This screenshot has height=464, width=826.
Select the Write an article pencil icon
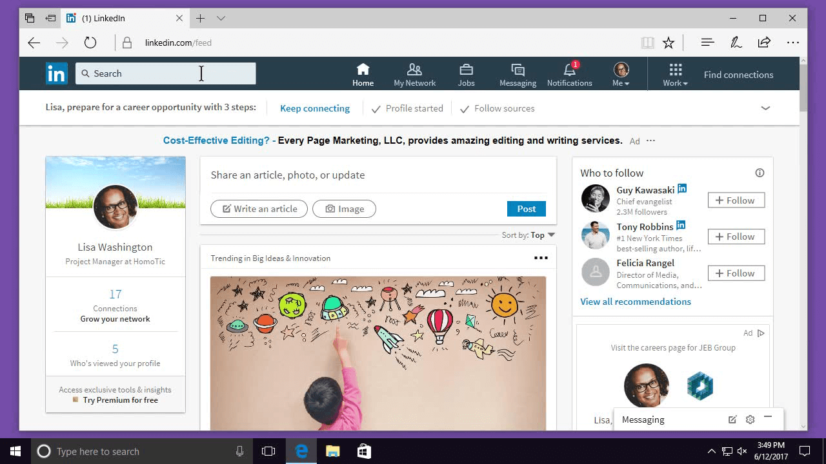click(227, 208)
